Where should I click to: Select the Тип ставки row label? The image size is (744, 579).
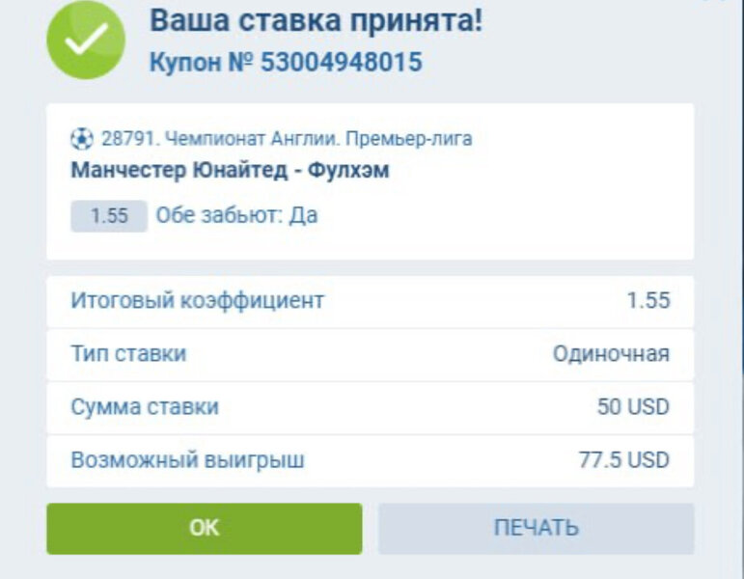pyautogui.click(x=128, y=354)
